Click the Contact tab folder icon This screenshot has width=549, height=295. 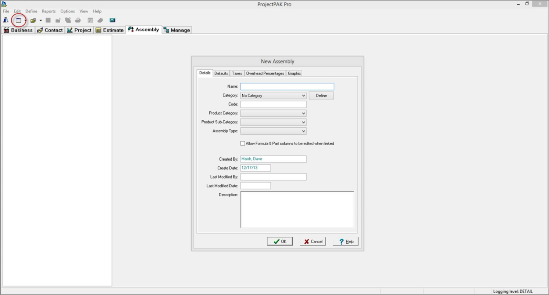[40, 30]
